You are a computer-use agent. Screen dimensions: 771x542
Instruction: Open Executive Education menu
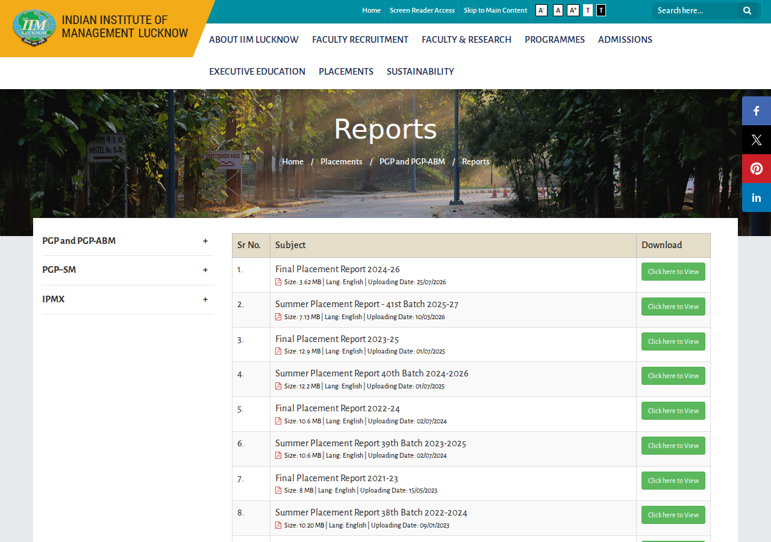(x=257, y=72)
